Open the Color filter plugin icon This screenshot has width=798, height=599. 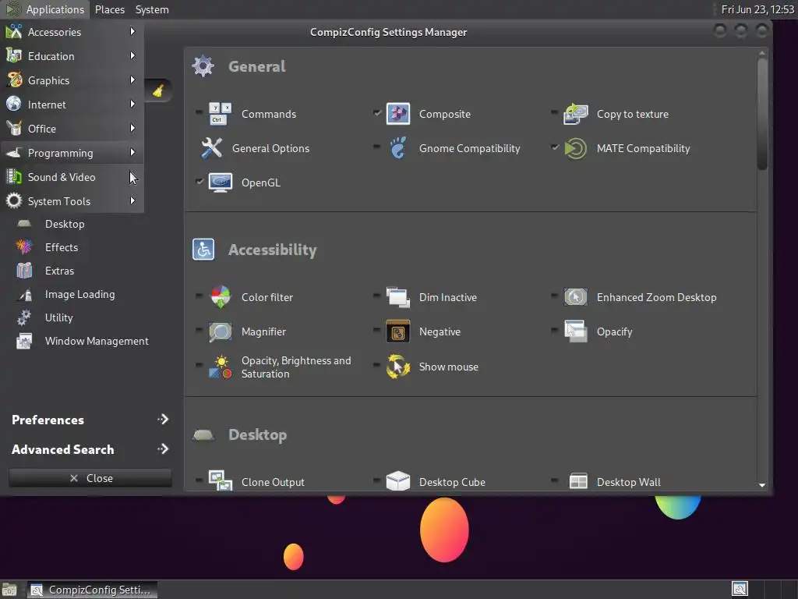[220, 297]
